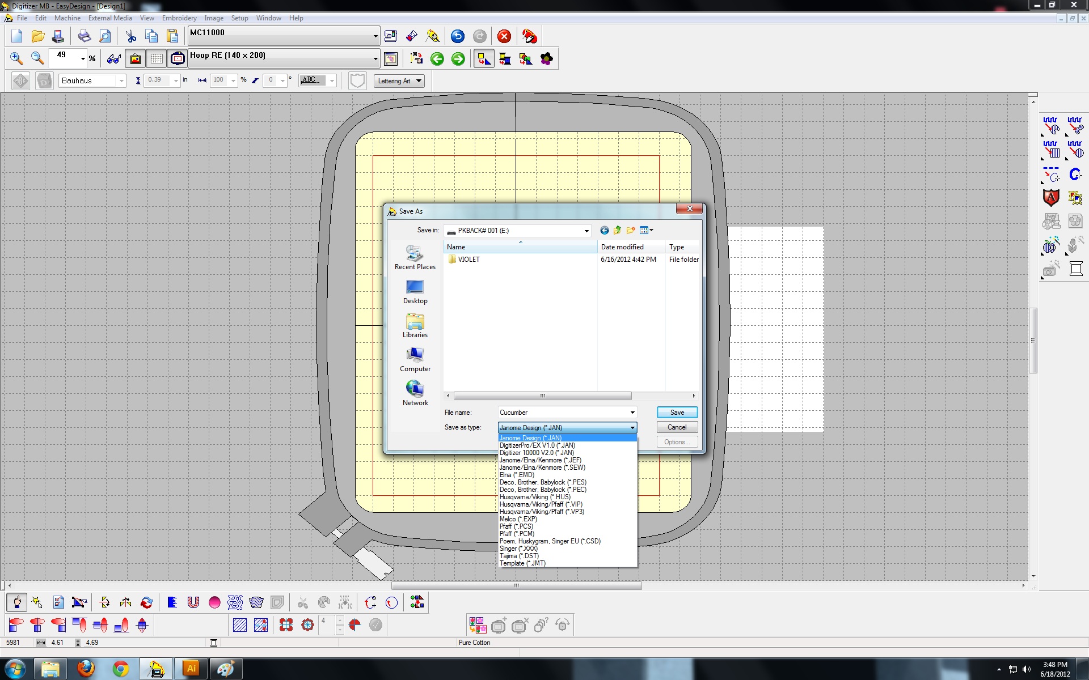Click the Copy icon

[x=151, y=37]
